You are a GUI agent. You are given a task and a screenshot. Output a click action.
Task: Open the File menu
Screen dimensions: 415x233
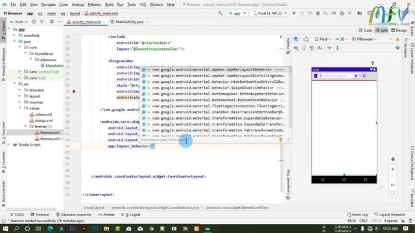tap(13, 5)
